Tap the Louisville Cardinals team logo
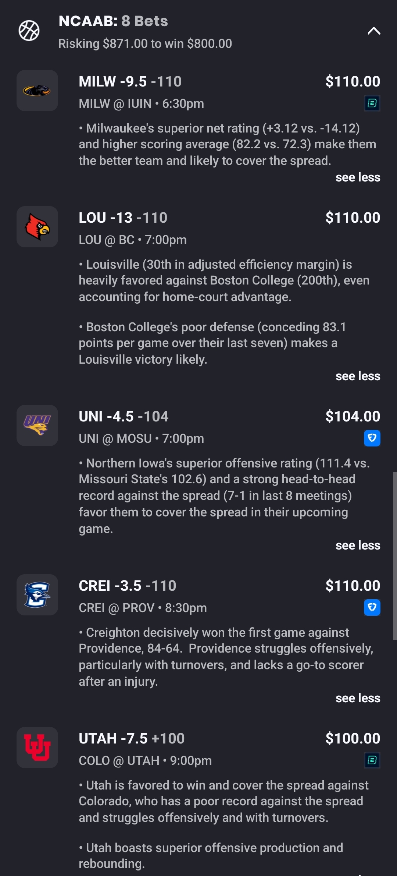The height and width of the screenshot is (876, 397). [37, 227]
